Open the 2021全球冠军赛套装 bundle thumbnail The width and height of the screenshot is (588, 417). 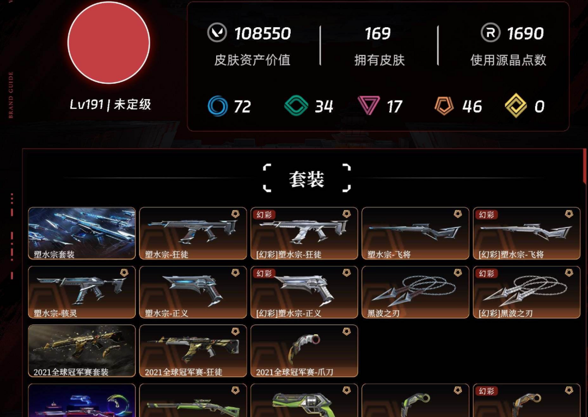point(82,351)
